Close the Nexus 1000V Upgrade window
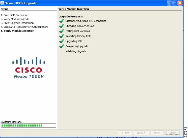This screenshot has height=138, width=188. click(180, 3)
